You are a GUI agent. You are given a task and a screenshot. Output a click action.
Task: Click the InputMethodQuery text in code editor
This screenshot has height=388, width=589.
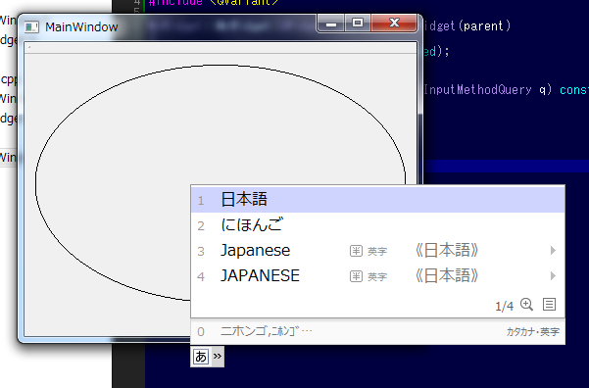click(477, 90)
